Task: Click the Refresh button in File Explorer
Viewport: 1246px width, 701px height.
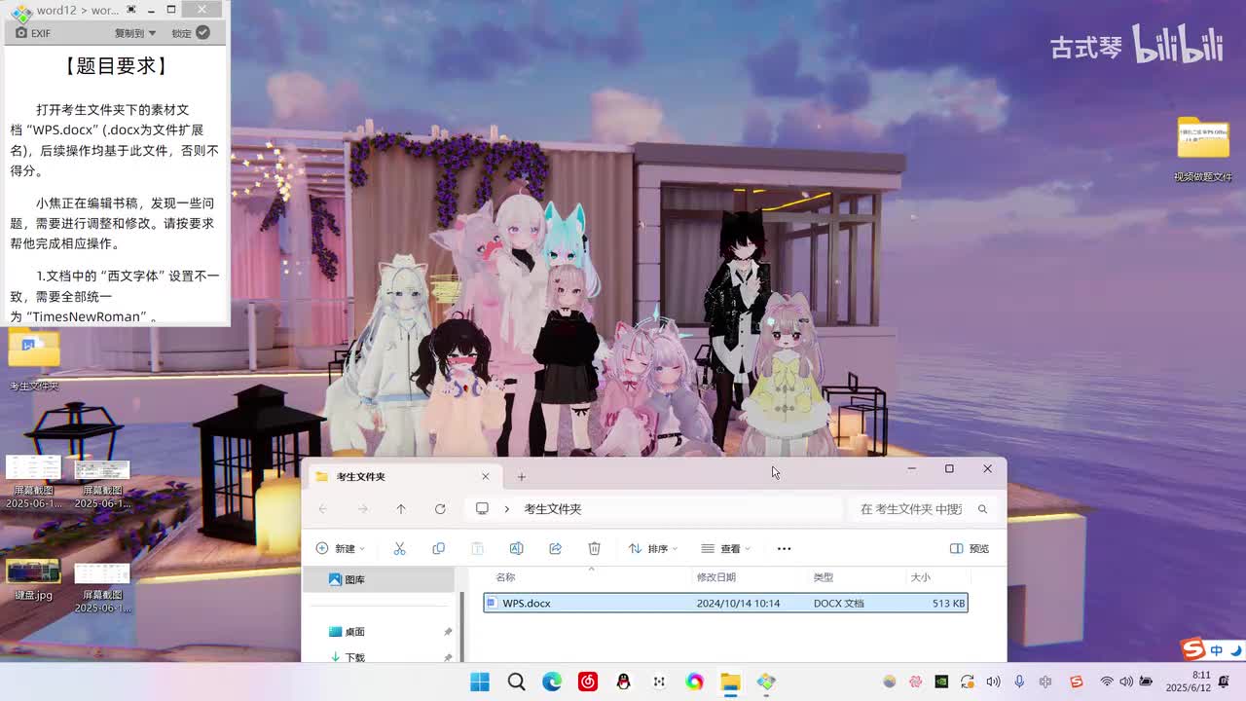Action: coord(440,508)
